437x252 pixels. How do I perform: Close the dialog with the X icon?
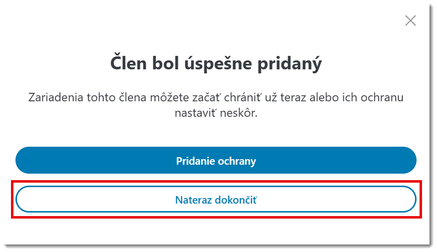tap(410, 20)
